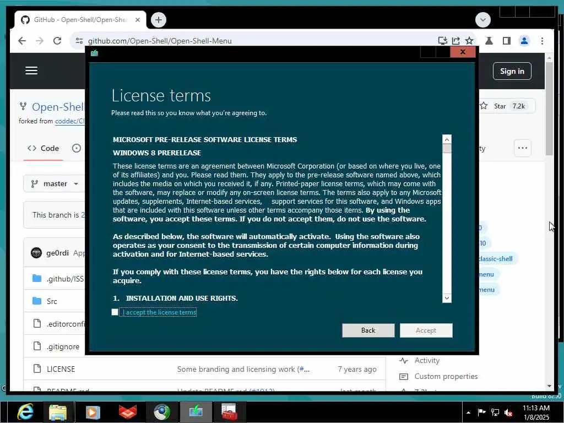Launch Internet Explorer from taskbar

tap(25, 412)
